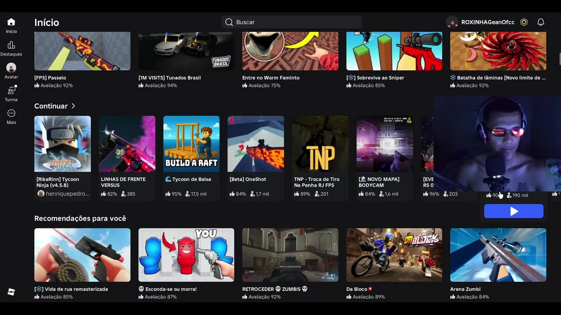Open the Mais more options icon

tap(11, 113)
